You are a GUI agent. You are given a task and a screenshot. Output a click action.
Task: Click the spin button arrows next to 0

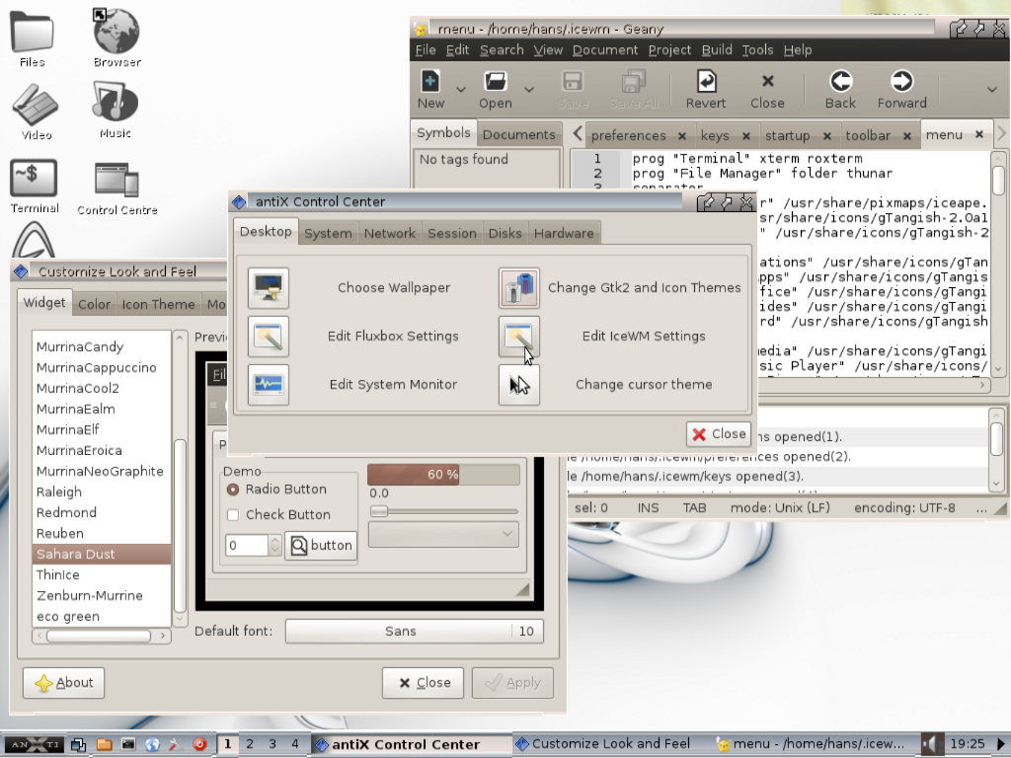[274, 545]
